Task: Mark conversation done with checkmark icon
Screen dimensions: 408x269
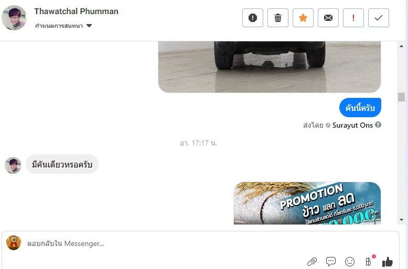Action: tap(379, 18)
